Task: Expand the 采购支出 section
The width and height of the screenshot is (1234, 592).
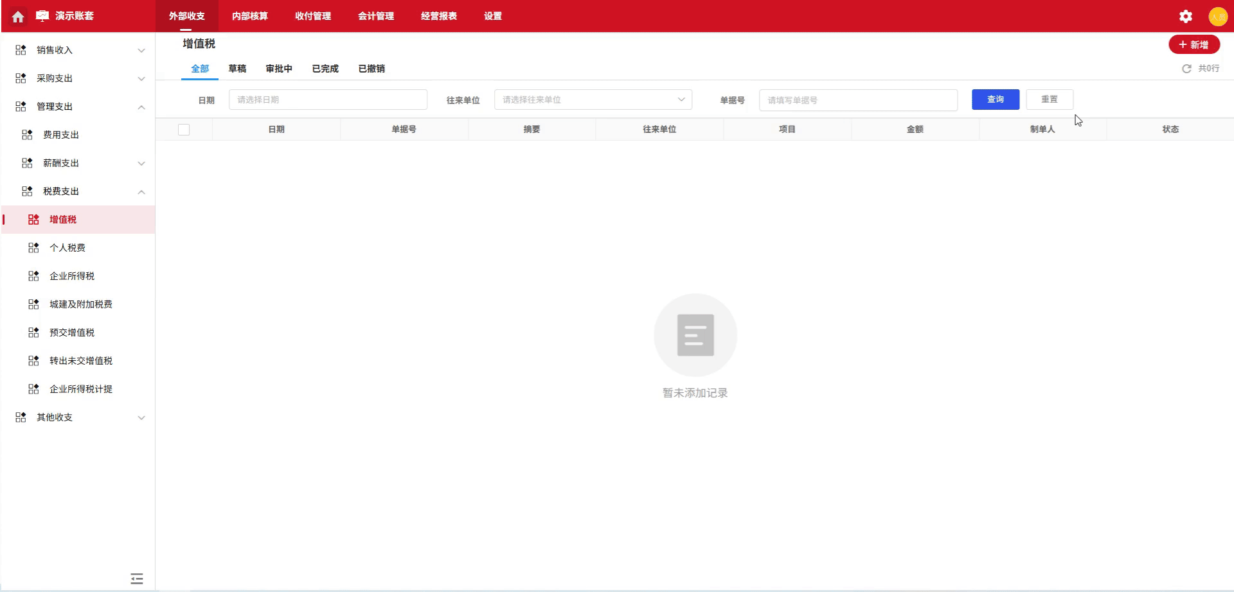Action: (x=141, y=78)
